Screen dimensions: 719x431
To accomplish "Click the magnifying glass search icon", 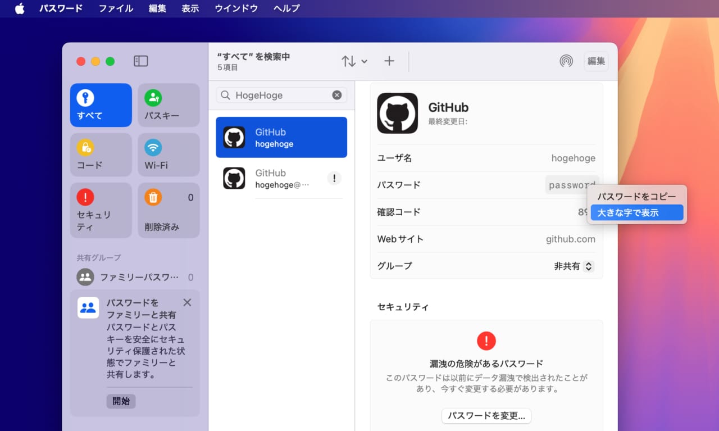I will pyautogui.click(x=226, y=95).
